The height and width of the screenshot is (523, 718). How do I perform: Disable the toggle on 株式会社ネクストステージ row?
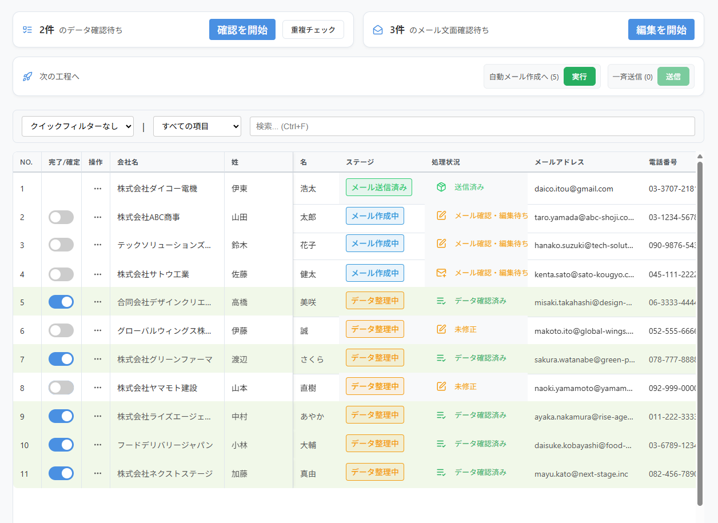click(x=61, y=473)
